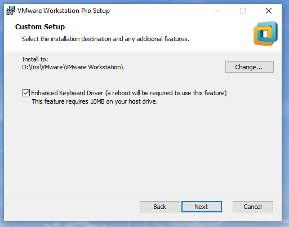Minimize the VMware Setup window
The height and width of the screenshot is (227, 289).
tap(217, 11)
